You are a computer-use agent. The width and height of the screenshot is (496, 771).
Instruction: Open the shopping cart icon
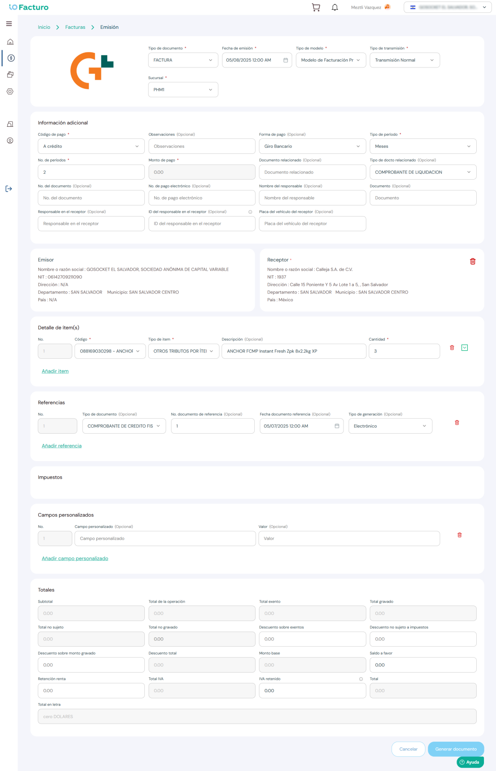coord(316,7)
